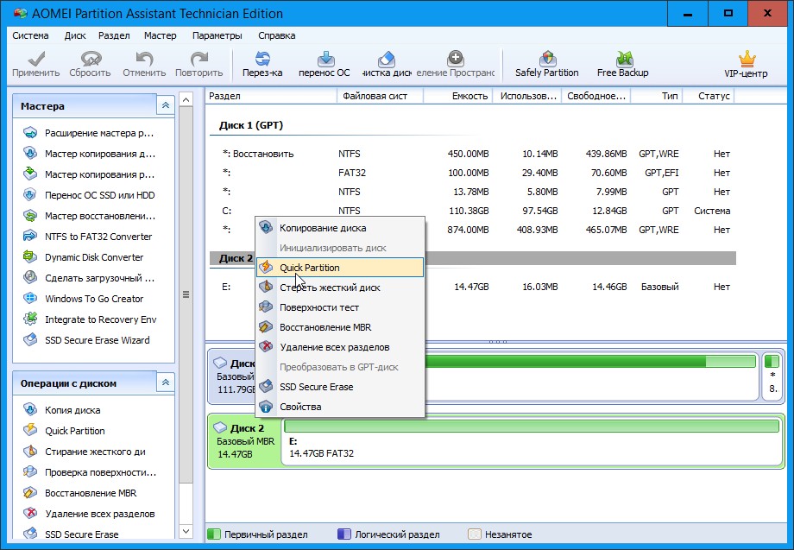This screenshot has height=550, width=794.
Task: Open the VIP-центр crown icon
Action: click(746, 64)
